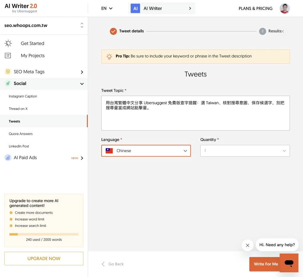303x277 pixels.
Task: Select LinkedIn Post
Action: tap(19, 146)
